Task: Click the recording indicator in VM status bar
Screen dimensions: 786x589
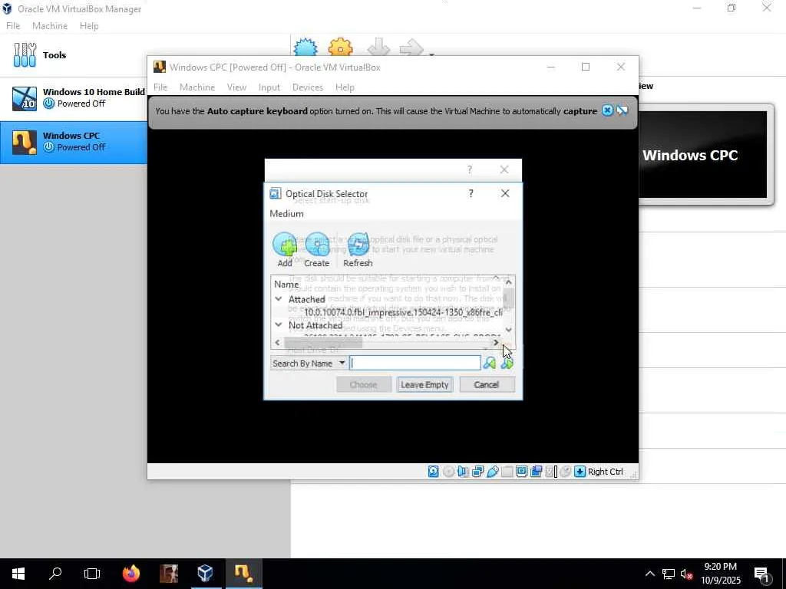Action: [537, 472]
